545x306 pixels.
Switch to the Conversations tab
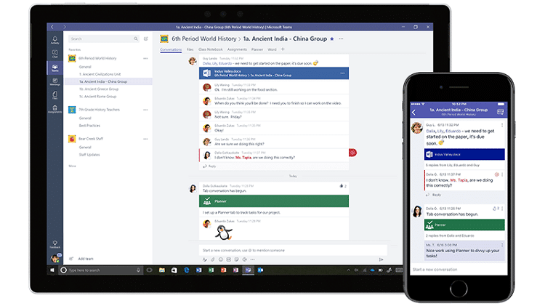pyautogui.click(x=171, y=49)
